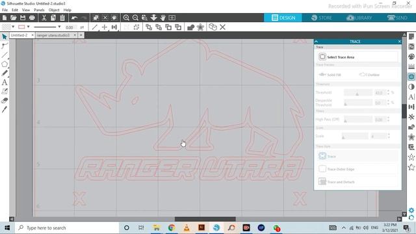The image size is (416, 234).
Task: Open the line style dropdown arrow
Action: point(59,27)
